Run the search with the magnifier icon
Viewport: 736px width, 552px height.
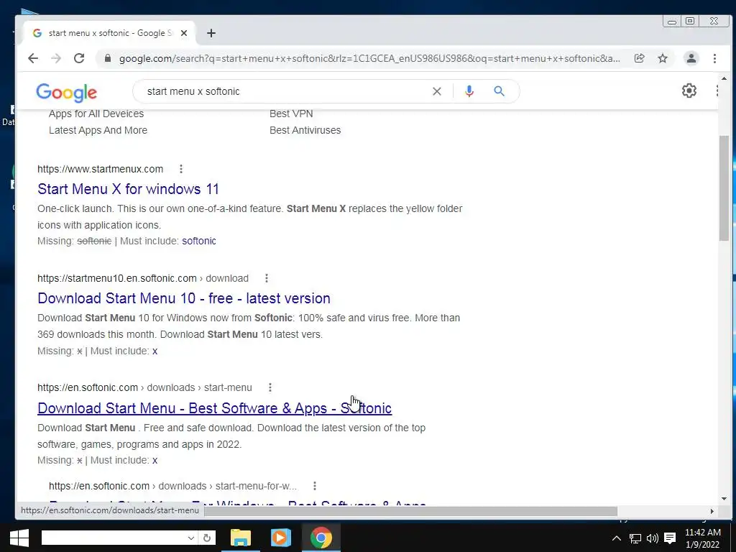click(499, 91)
